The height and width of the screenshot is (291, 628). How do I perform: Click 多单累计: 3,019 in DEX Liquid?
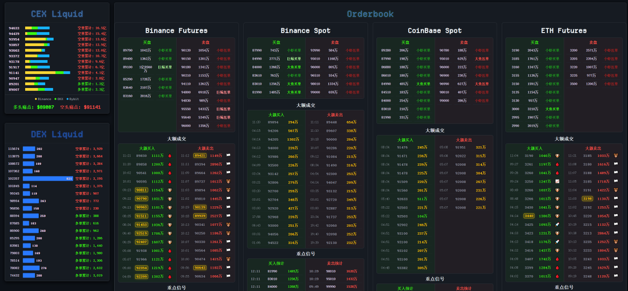[x=89, y=275]
